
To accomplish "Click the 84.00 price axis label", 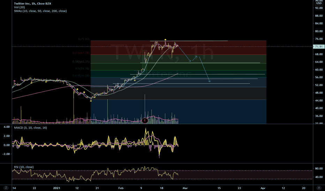I will click(319, 23).
